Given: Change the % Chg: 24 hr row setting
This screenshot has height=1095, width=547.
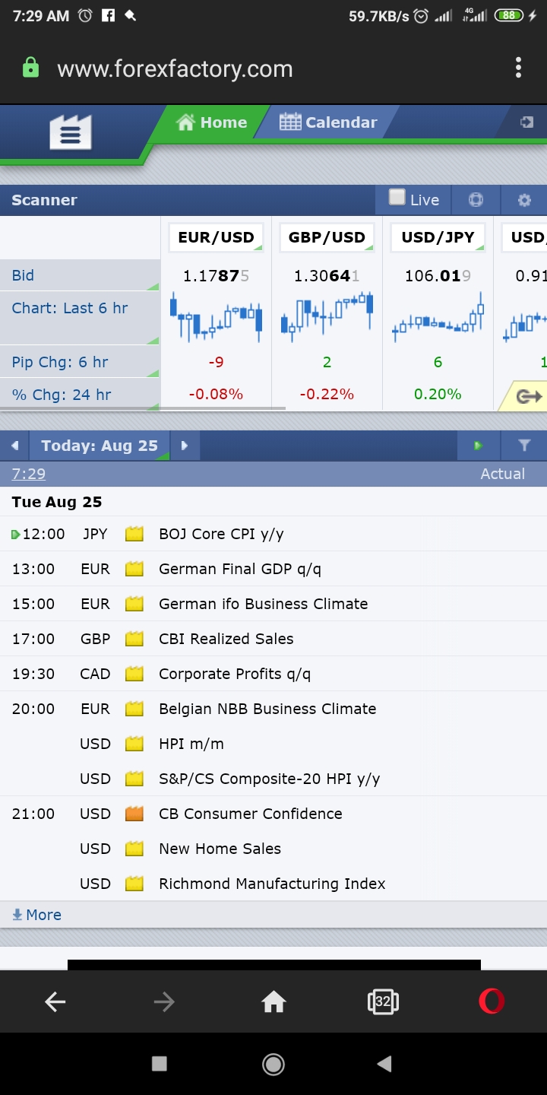Looking at the screenshot, I should 80,394.
